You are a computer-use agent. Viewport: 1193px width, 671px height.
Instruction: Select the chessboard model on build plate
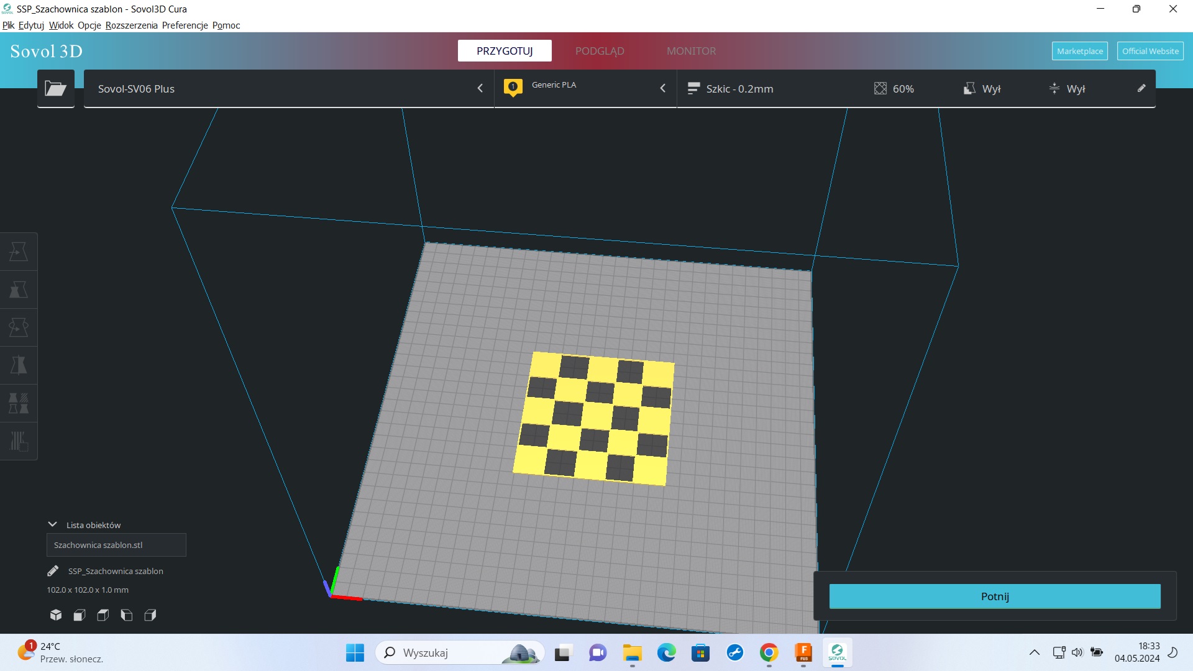(594, 418)
